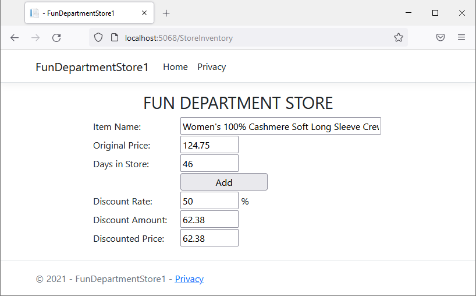
Task: Click the Discount Rate: label
Action: 123,201
